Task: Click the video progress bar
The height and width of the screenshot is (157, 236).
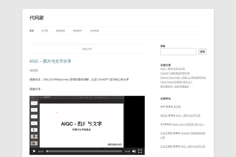Action: (84, 151)
